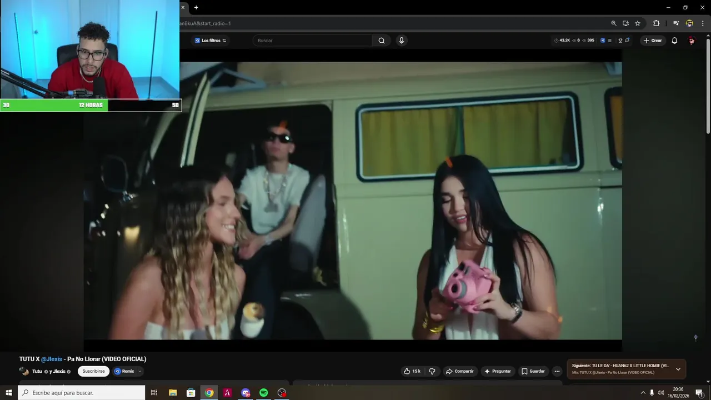Click the Suscribirse button

coord(93,371)
